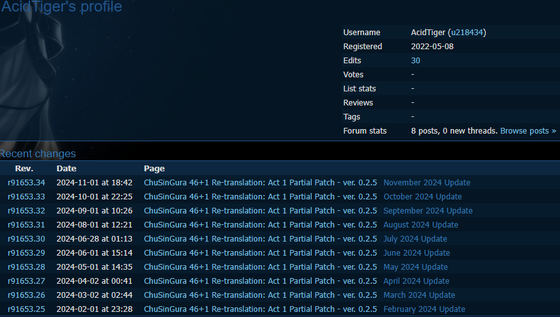The height and width of the screenshot is (317, 560).
Task: Click the Username label
Action: pyautogui.click(x=362, y=33)
